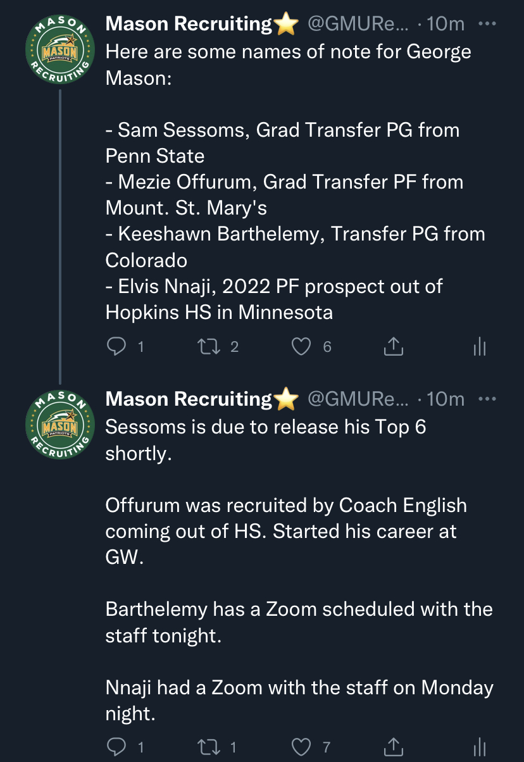The height and width of the screenshot is (762, 524).
Task: Reply to the Sessoms Top 6 tweet
Action: [x=116, y=747]
